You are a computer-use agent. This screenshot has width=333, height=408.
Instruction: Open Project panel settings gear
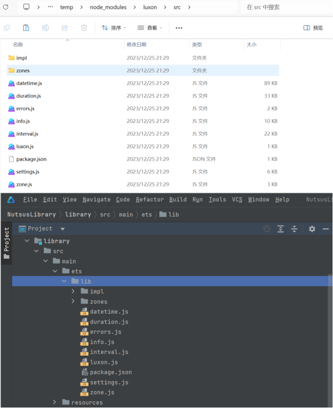coord(312,229)
